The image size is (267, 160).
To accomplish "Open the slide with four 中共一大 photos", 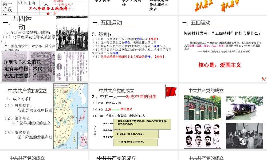I will click(223, 116).
